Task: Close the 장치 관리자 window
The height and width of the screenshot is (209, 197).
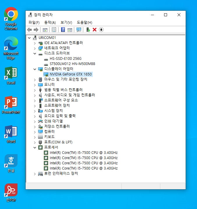Action: point(179,15)
